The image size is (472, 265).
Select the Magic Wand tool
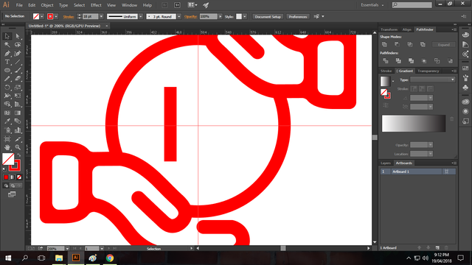click(7, 45)
